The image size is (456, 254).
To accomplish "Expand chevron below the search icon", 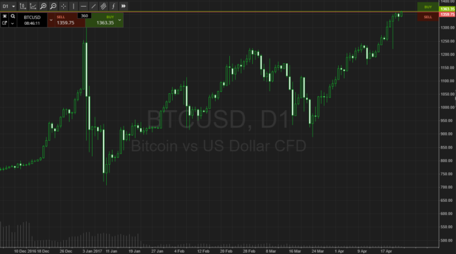I will point(12,23).
